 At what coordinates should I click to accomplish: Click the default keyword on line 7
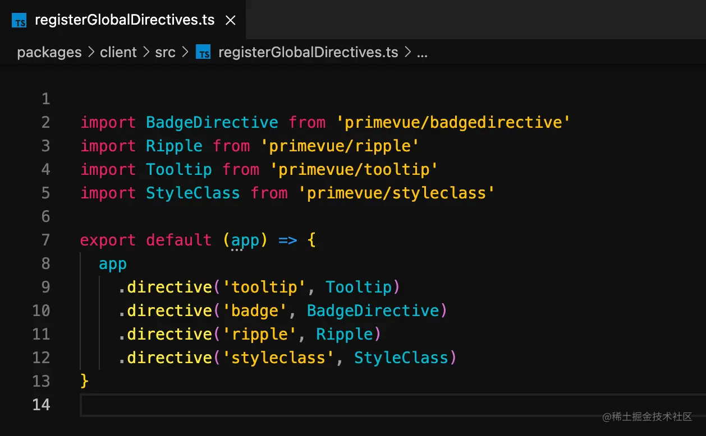[x=179, y=240]
